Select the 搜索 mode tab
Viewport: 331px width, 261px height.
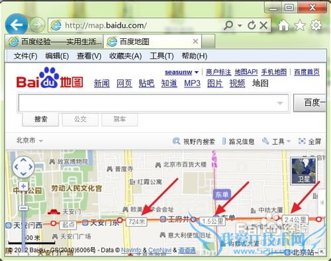coord(40,119)
